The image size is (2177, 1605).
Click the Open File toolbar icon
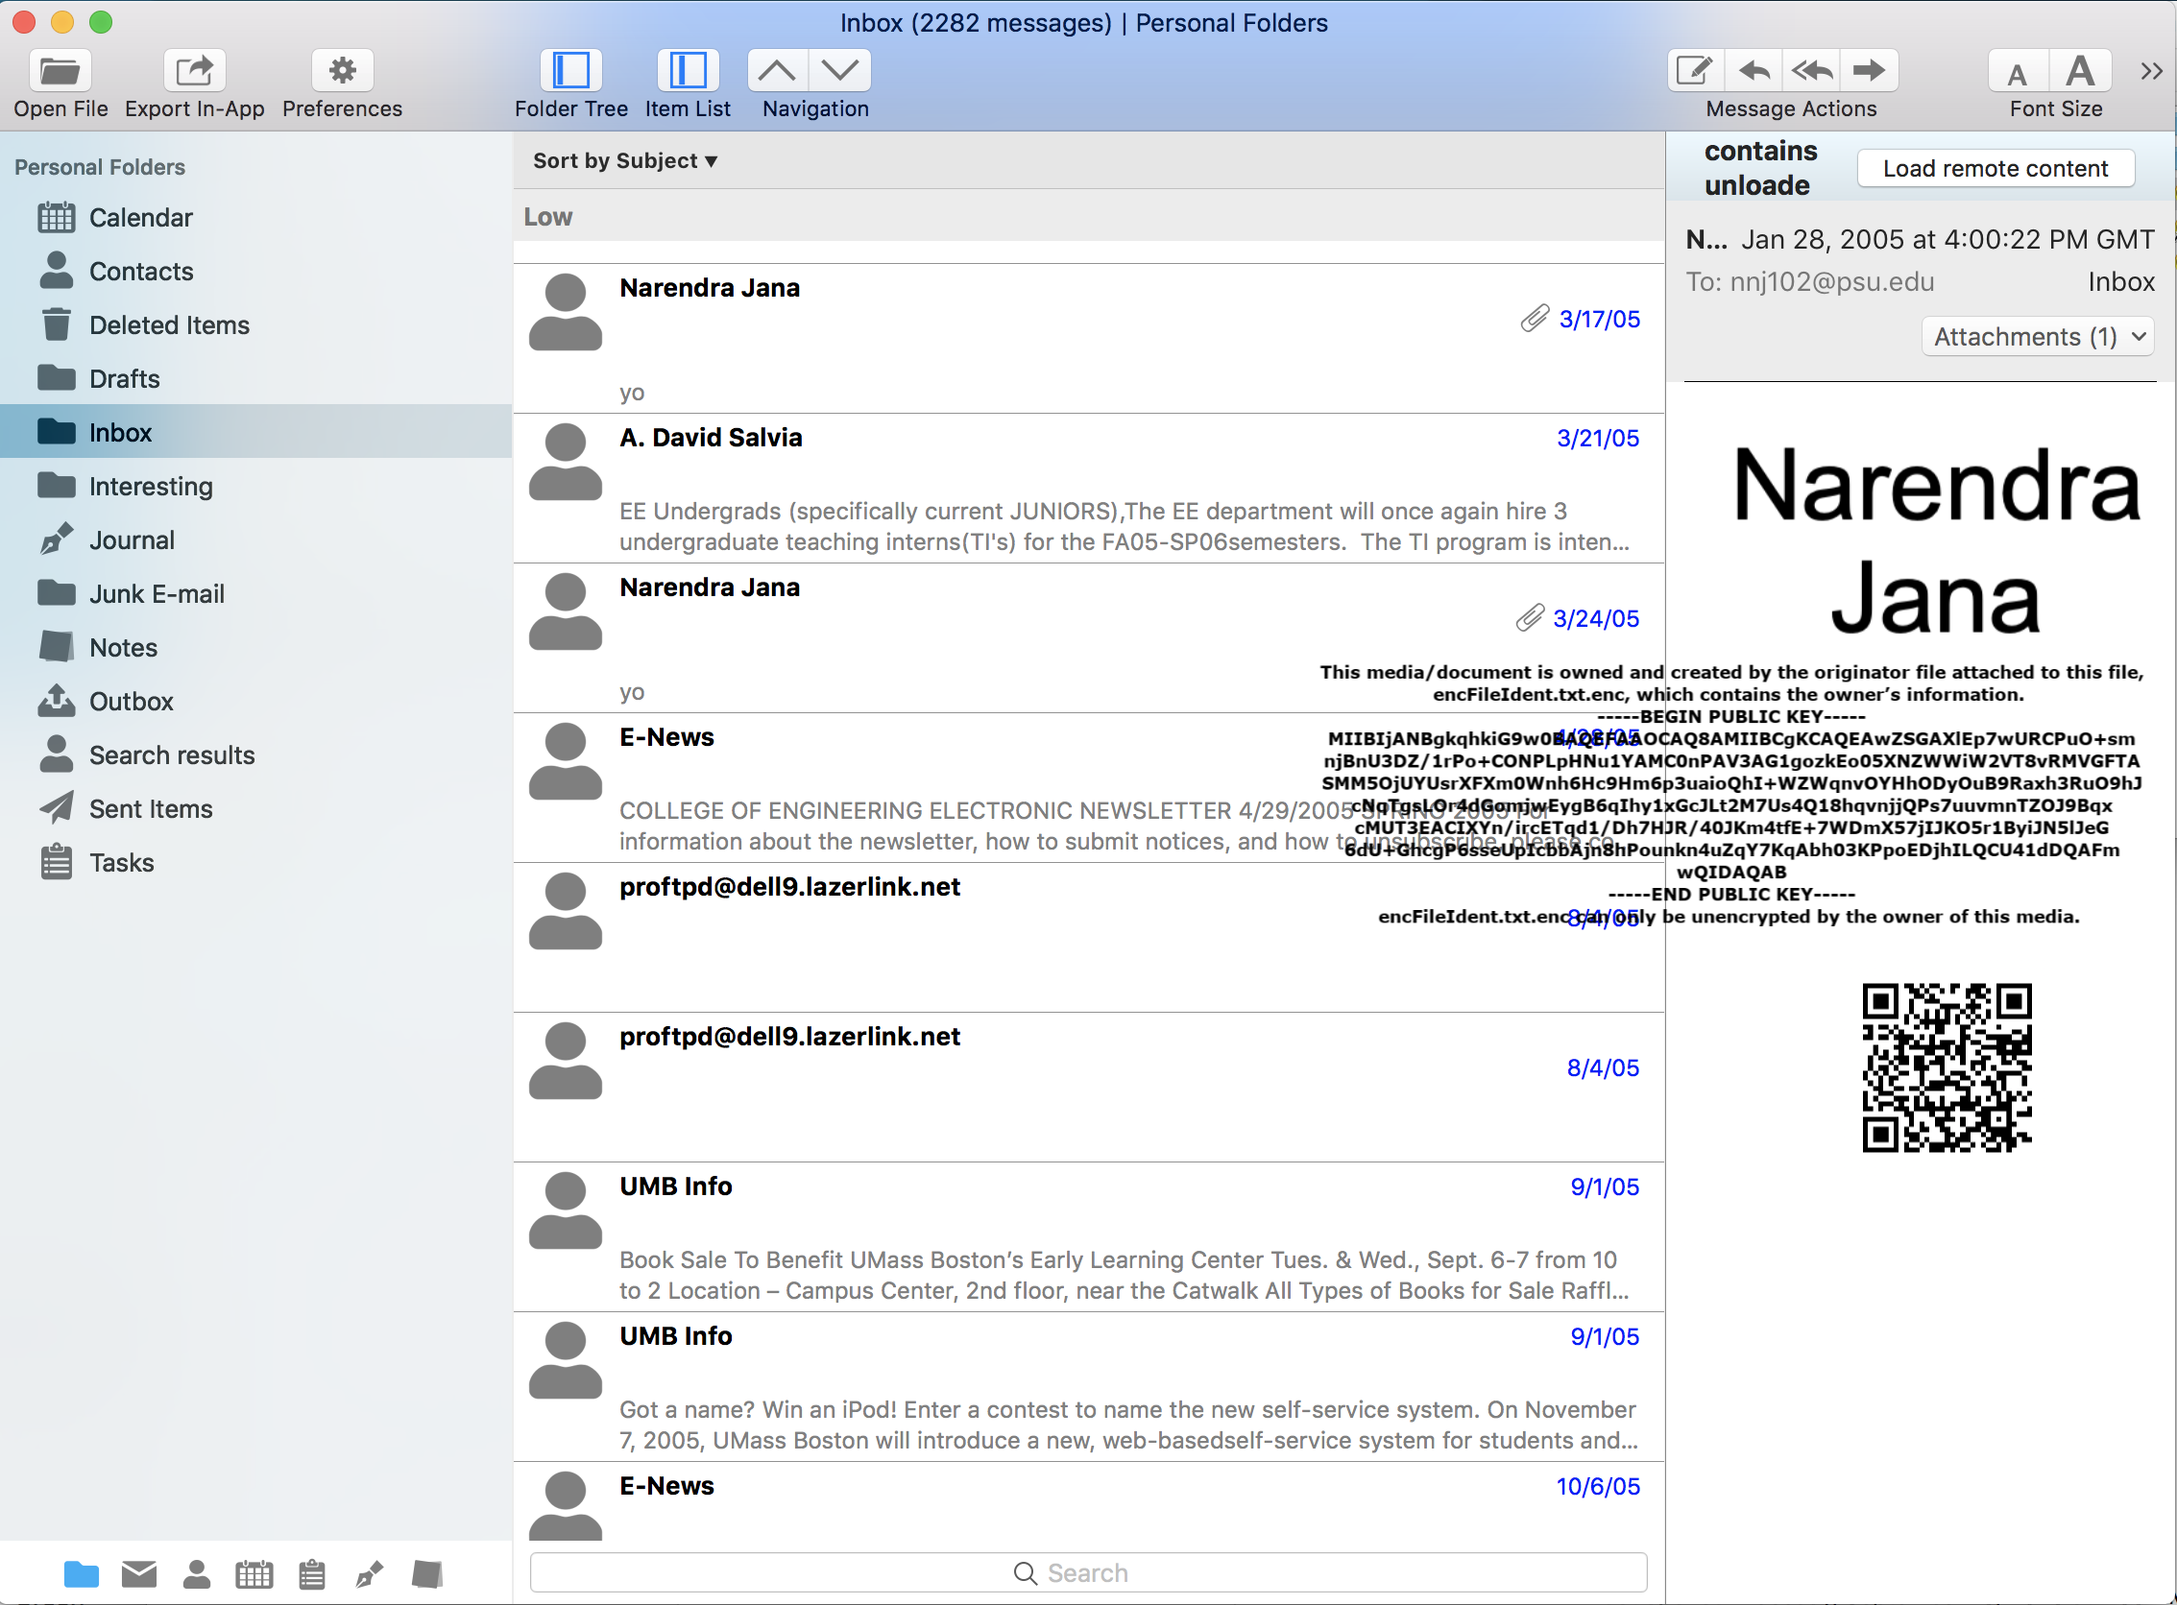pyautogui.click(x=60, y=71)
